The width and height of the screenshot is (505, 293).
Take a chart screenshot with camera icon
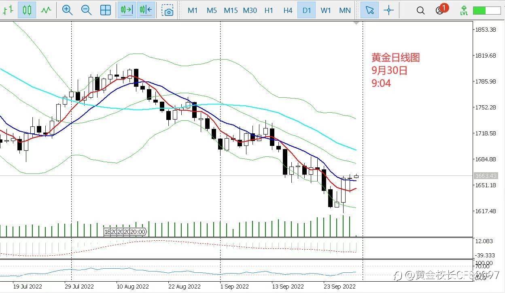[167, 10]
